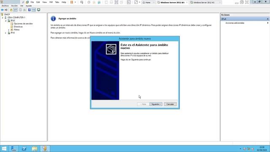Open the VMware Edit menu

click(38, 2)
